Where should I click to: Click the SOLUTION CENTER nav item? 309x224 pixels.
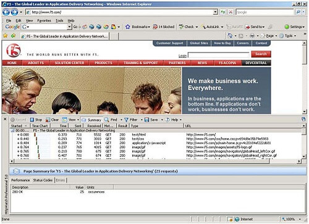tap(69, 63)
